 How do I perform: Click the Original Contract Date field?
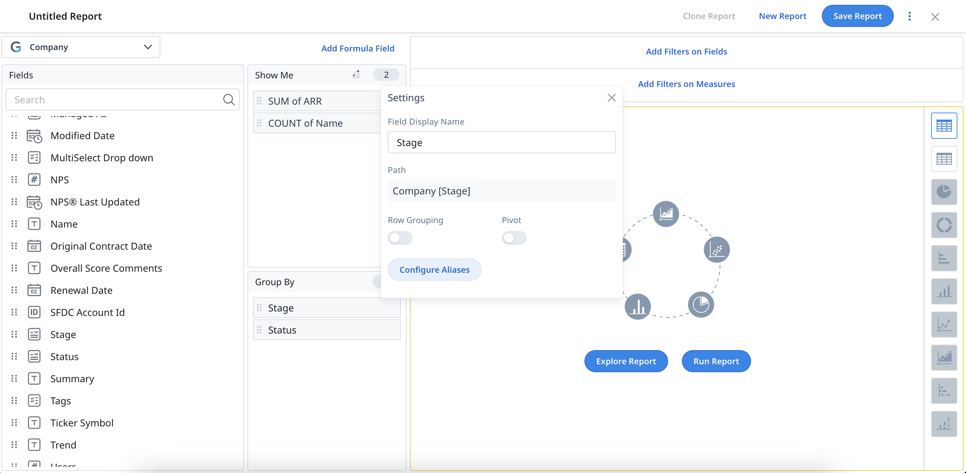(101, 246)
